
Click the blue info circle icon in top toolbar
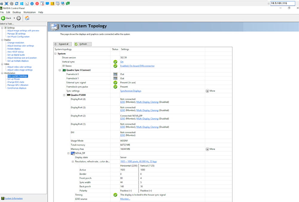click(x=32, y=3)
